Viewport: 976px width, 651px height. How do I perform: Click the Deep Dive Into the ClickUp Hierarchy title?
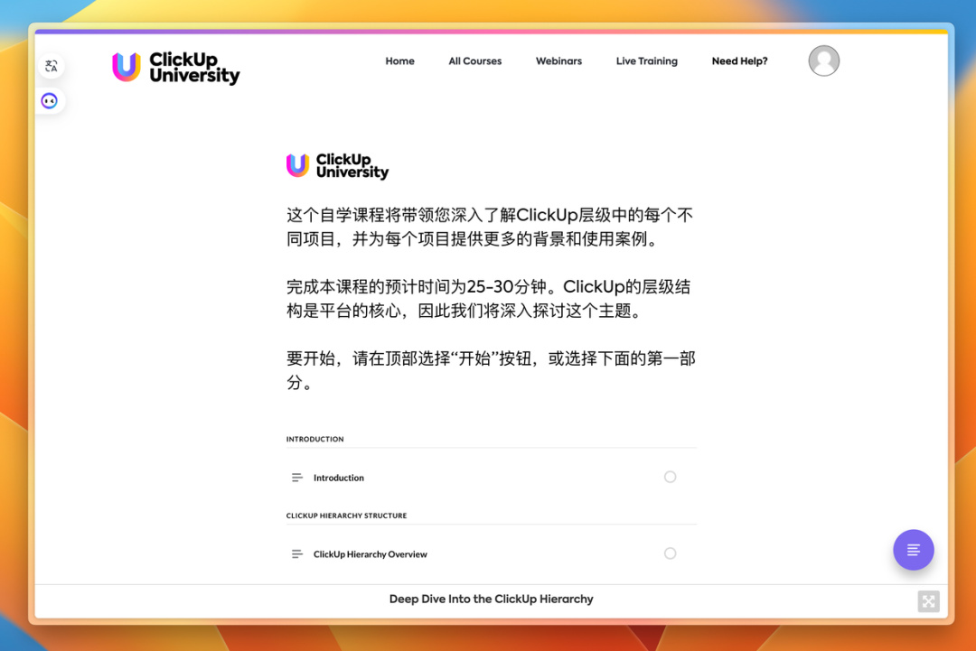(491, 599)
